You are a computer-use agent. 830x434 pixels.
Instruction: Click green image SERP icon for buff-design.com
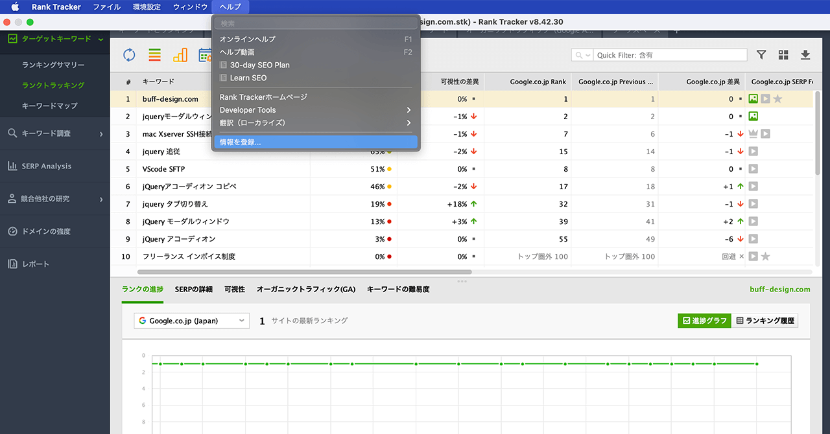pos(753,99)
